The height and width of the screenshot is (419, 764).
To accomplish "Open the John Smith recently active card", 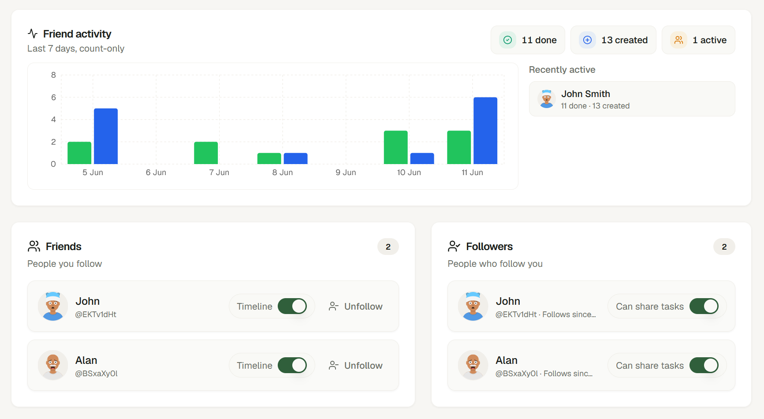I will click(x=632, y=99).
